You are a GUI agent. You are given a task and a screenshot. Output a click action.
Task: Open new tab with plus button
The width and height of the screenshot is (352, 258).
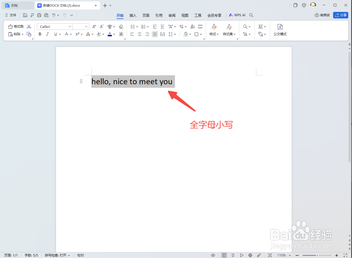[x=105, y=5]
